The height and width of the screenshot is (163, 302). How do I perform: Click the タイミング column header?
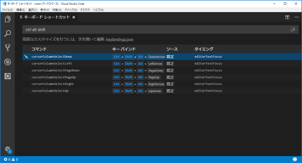pyautogui.click(x=204, y=49)
